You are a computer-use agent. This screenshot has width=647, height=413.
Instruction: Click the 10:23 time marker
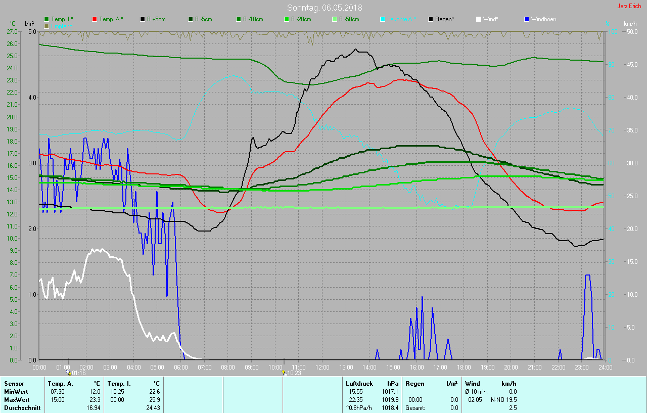(x=284, y=373)
